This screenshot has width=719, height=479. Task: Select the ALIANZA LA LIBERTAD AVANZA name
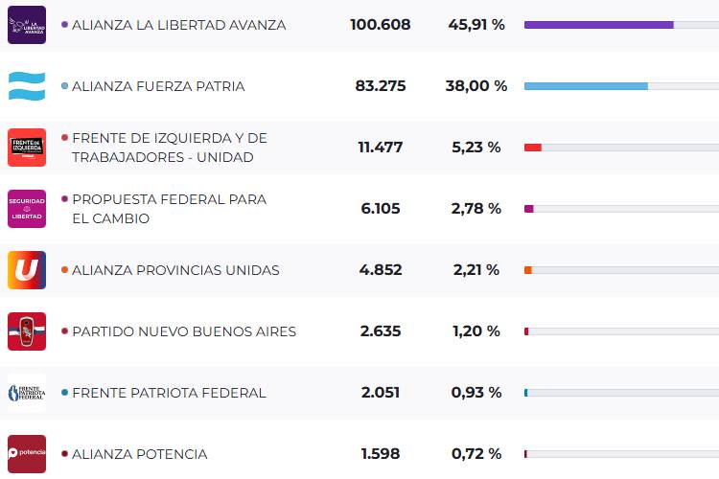click(178, 25)
